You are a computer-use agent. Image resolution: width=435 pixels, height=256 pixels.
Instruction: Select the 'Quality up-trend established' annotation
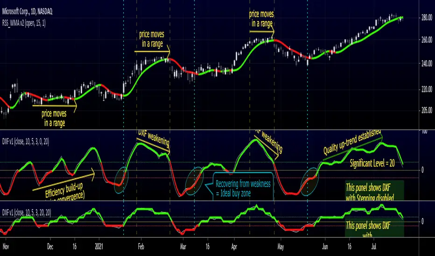tap(352, 143)
